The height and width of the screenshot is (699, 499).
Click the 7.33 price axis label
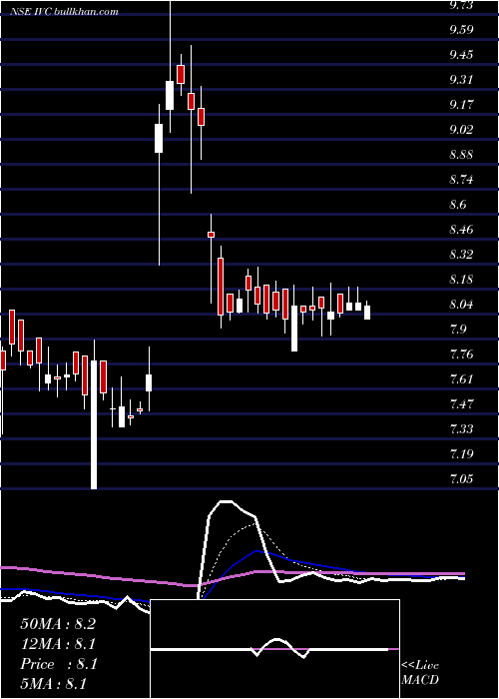click(461, 429)
